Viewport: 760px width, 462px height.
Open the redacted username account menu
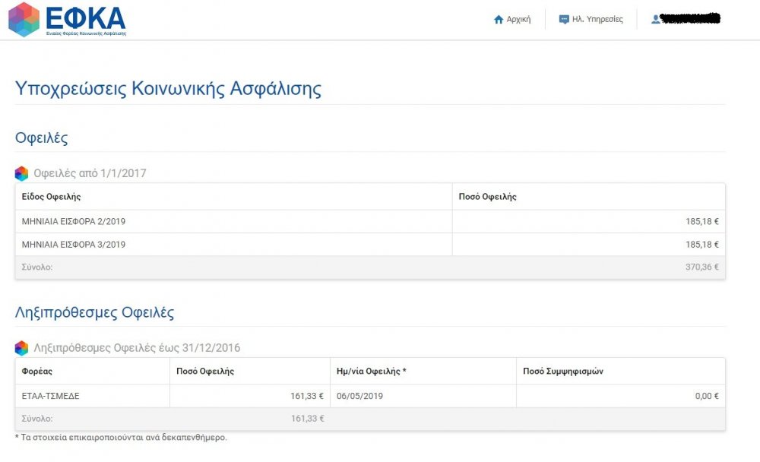(x=690, y=18)
